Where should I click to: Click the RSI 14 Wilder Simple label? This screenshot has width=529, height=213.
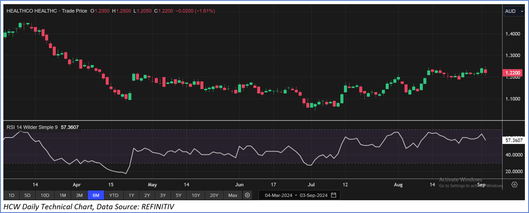[x=32, y=128]
